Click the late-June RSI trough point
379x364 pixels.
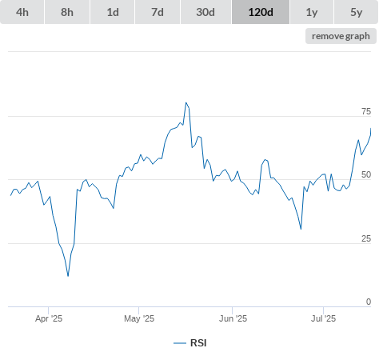pos(301,229)
